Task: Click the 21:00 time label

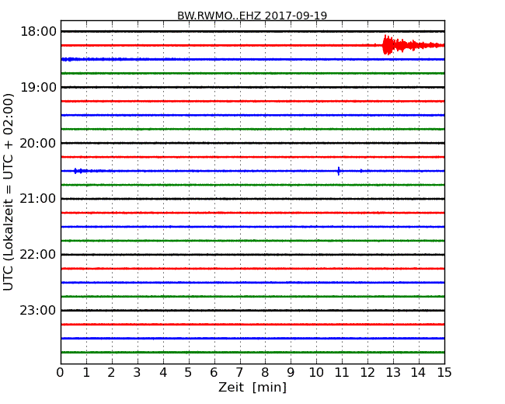Action: [38, 199]
